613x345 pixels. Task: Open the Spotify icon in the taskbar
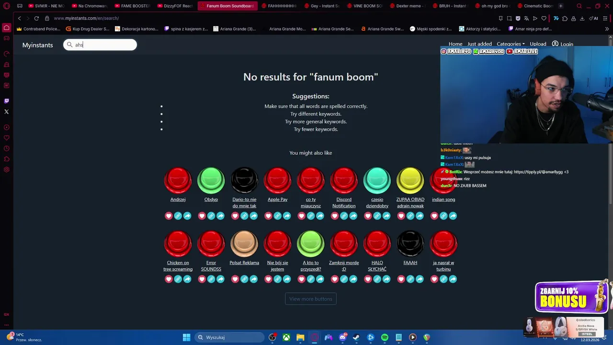coord(385,337)
